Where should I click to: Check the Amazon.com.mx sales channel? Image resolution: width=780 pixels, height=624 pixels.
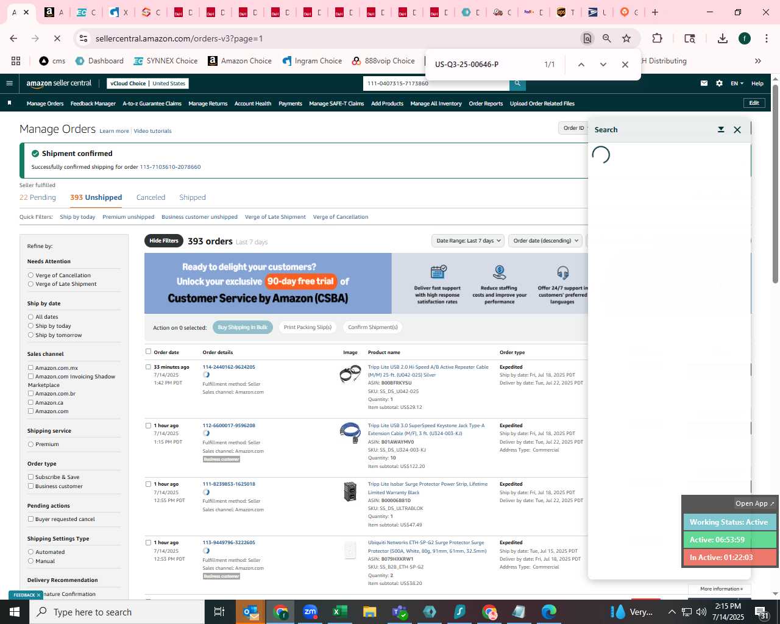pos(30,367)
